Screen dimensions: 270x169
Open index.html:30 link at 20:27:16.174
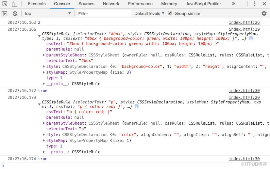click(244, 159)
